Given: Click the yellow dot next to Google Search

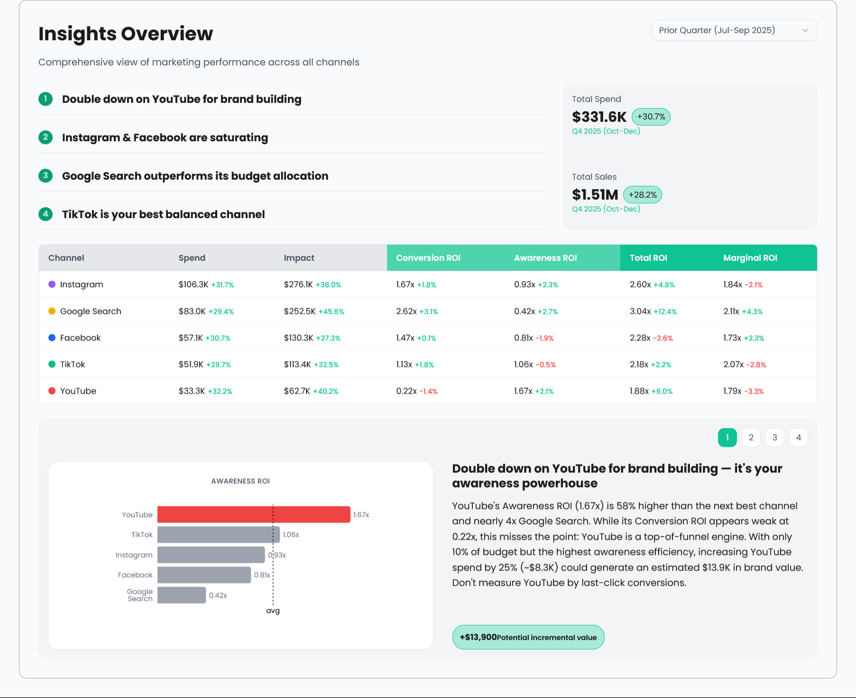Looking at the screenshot, I should 52,311.
